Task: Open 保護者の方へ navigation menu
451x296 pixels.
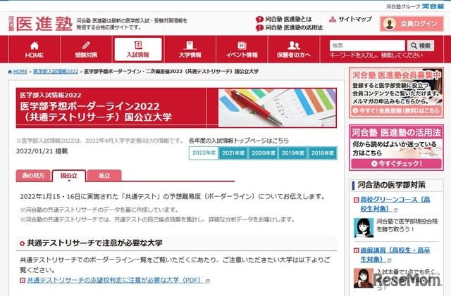Action: click(294, 49)
